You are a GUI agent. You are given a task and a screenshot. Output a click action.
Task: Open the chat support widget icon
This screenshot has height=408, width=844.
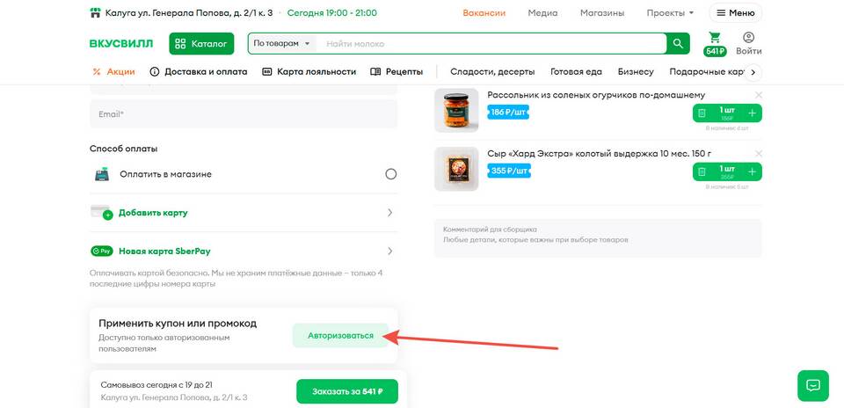[x=812, y=385]
